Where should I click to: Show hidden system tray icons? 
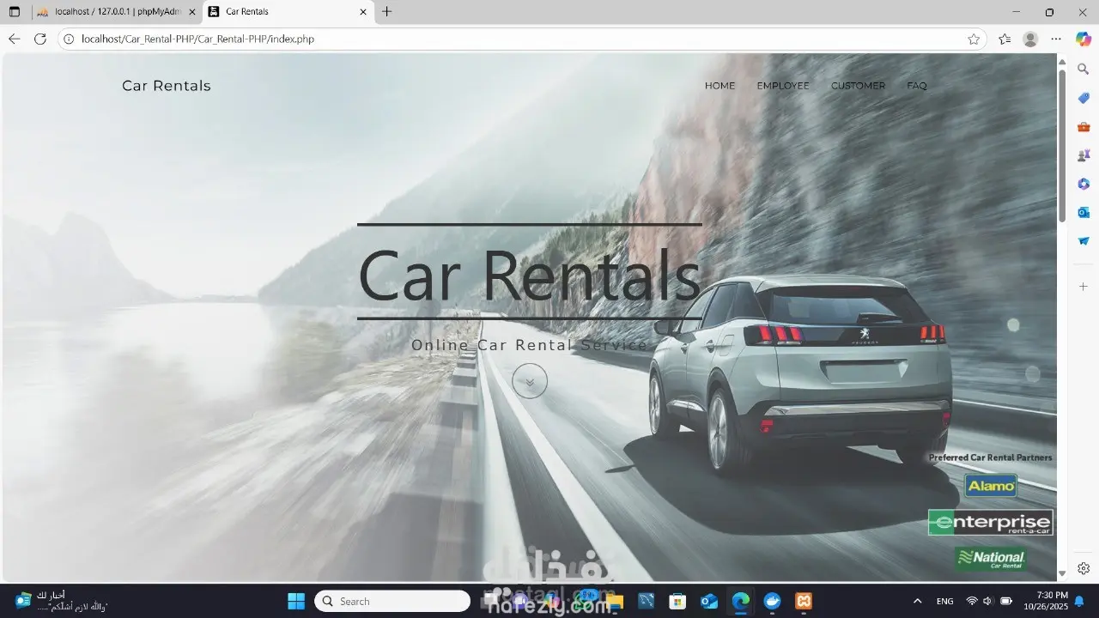point(917,601)
